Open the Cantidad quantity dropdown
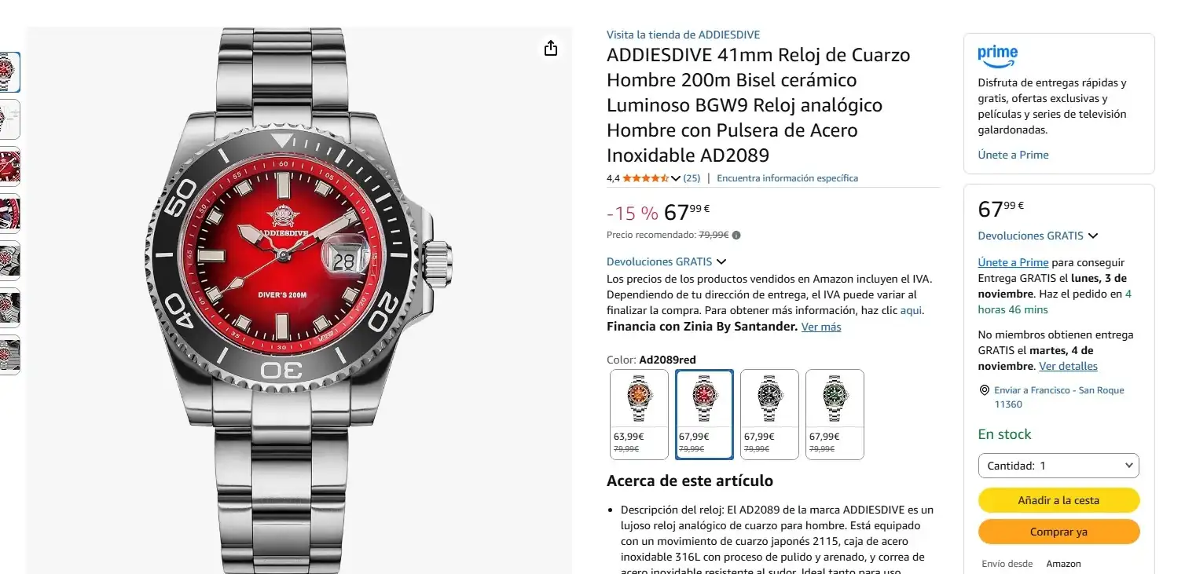 pos(1058,466)
